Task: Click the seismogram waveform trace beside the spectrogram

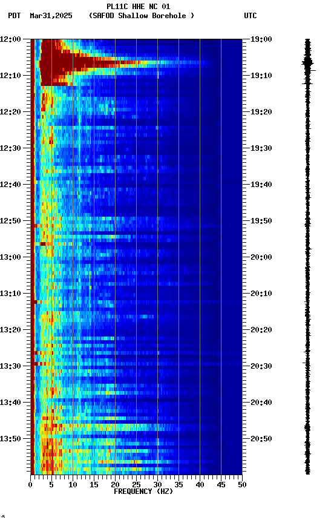Action: coord(307,257)
